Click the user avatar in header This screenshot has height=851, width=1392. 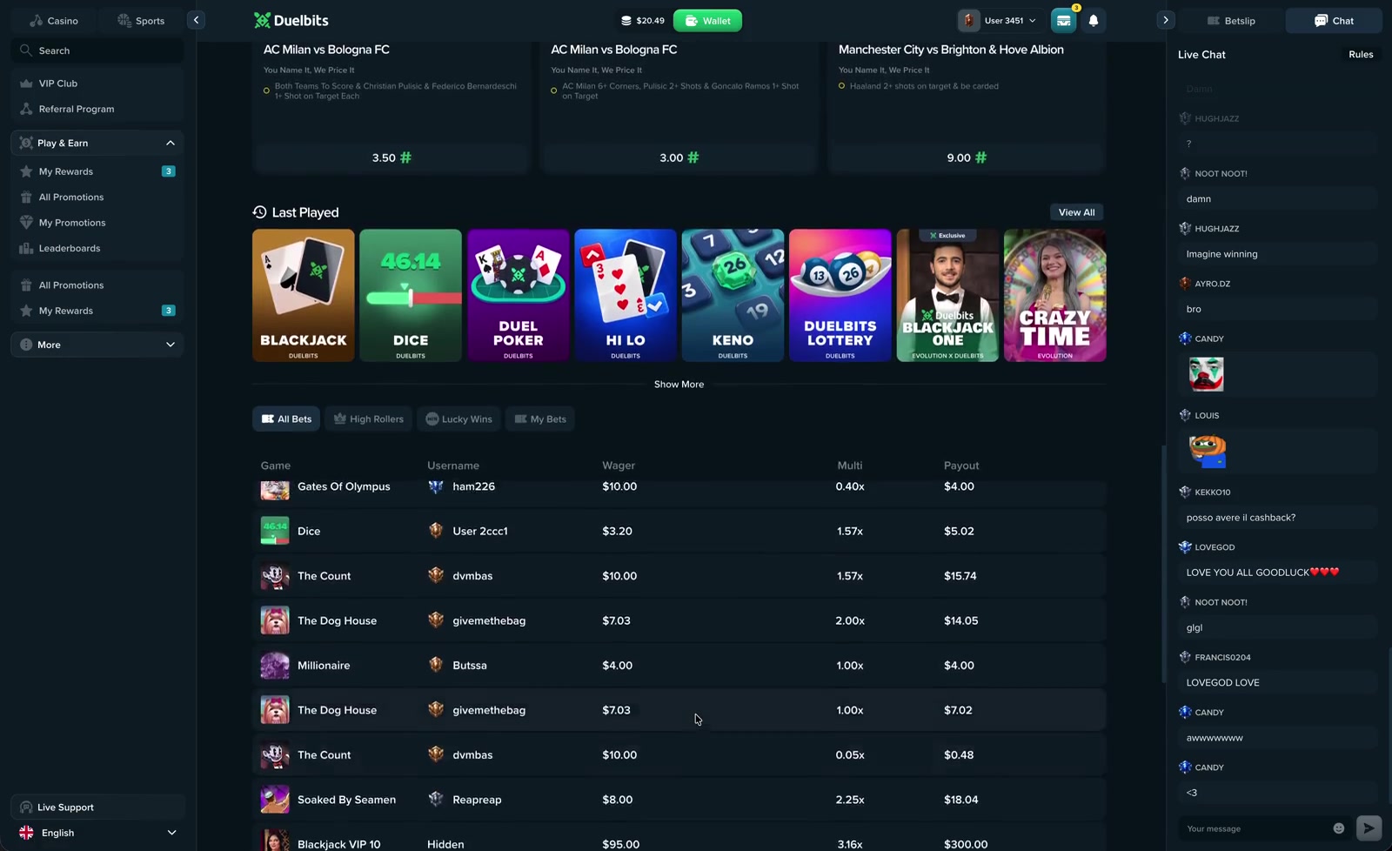pos(968,20)
